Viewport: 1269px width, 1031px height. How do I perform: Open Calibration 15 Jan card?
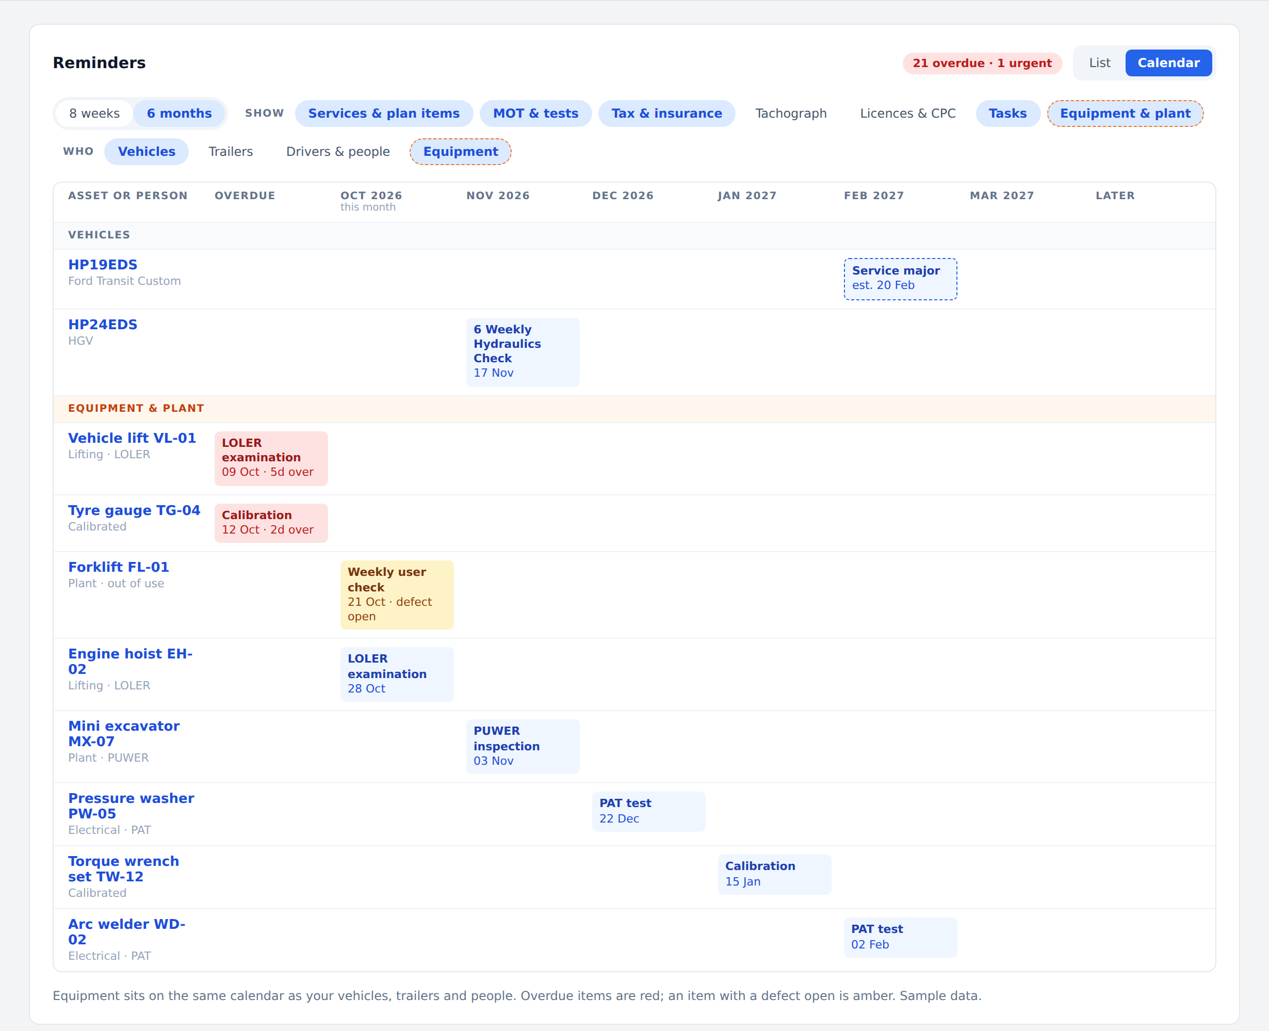point(775,875)
